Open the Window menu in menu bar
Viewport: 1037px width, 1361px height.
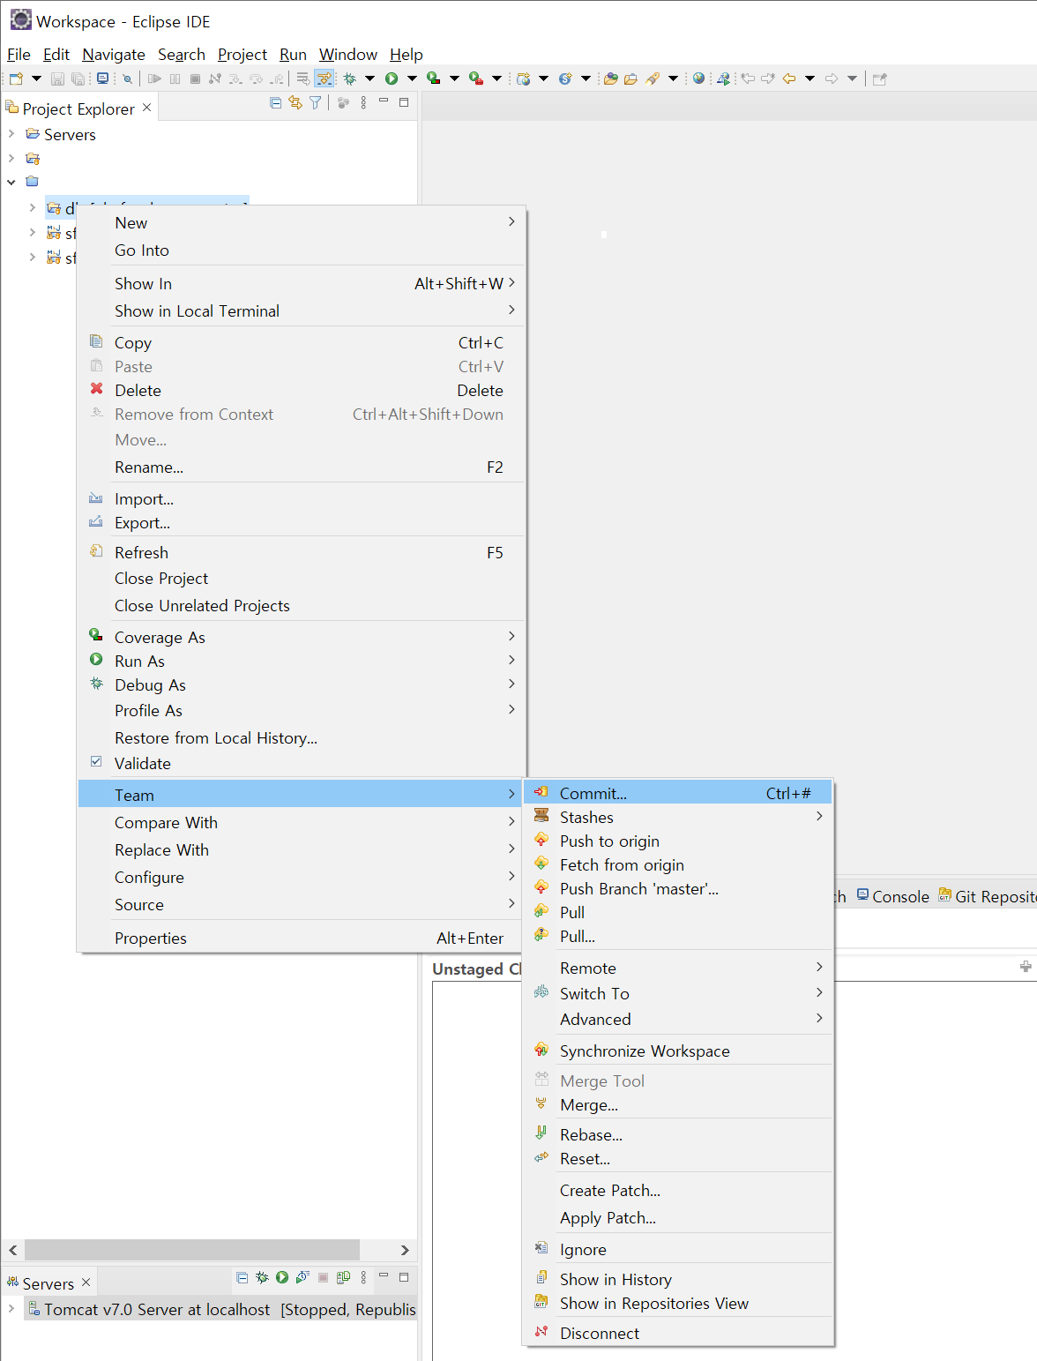[x=347, y=55]
